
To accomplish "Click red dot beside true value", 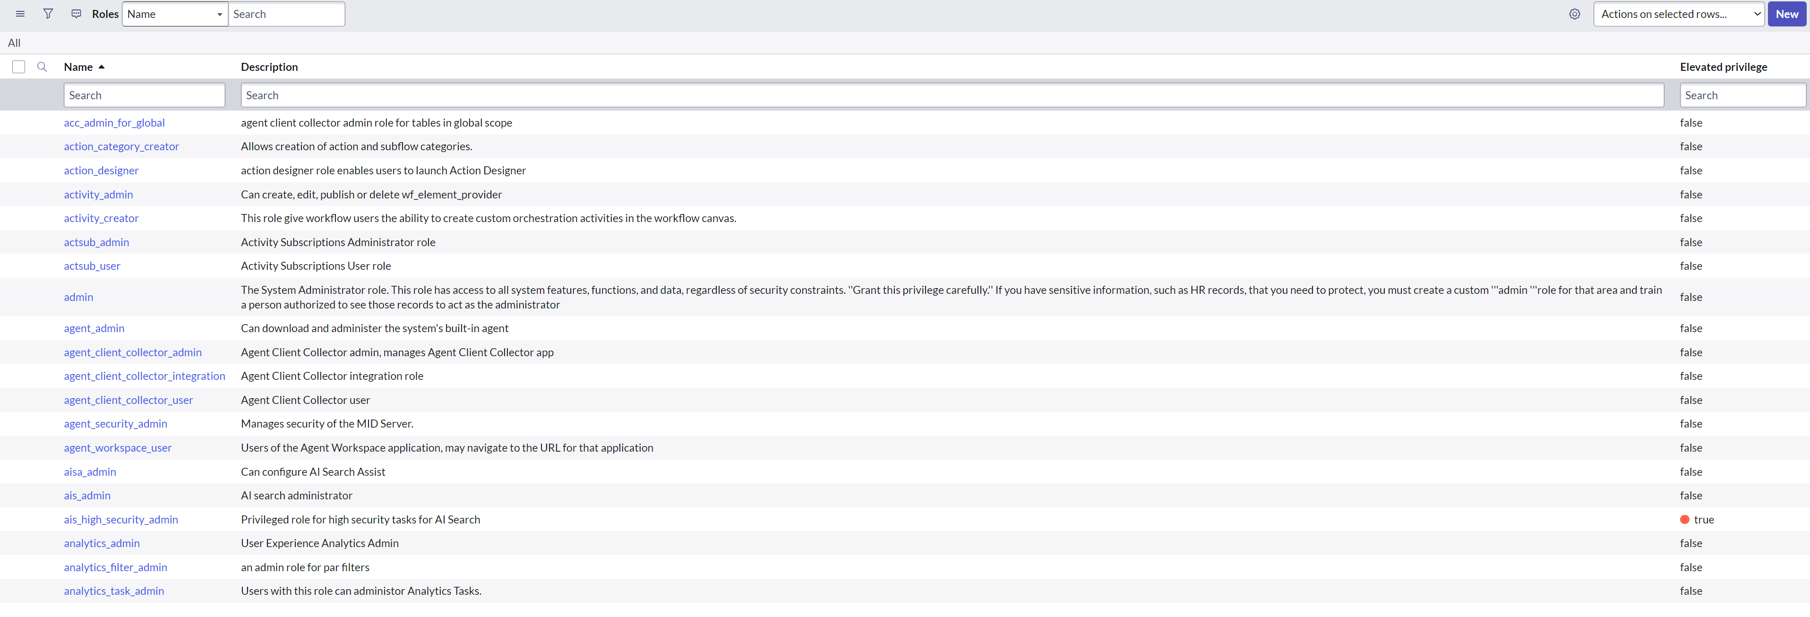I will pyautogui.click(x=1684, y=519).
